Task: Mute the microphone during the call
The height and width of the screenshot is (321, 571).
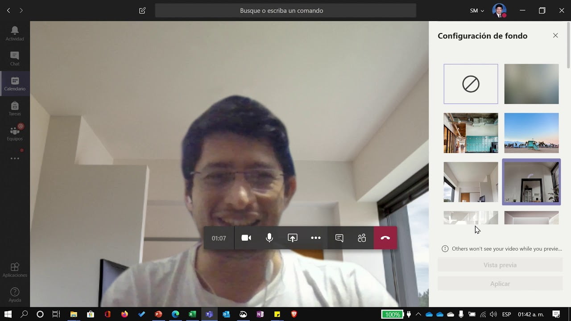Action: (269, 238)
